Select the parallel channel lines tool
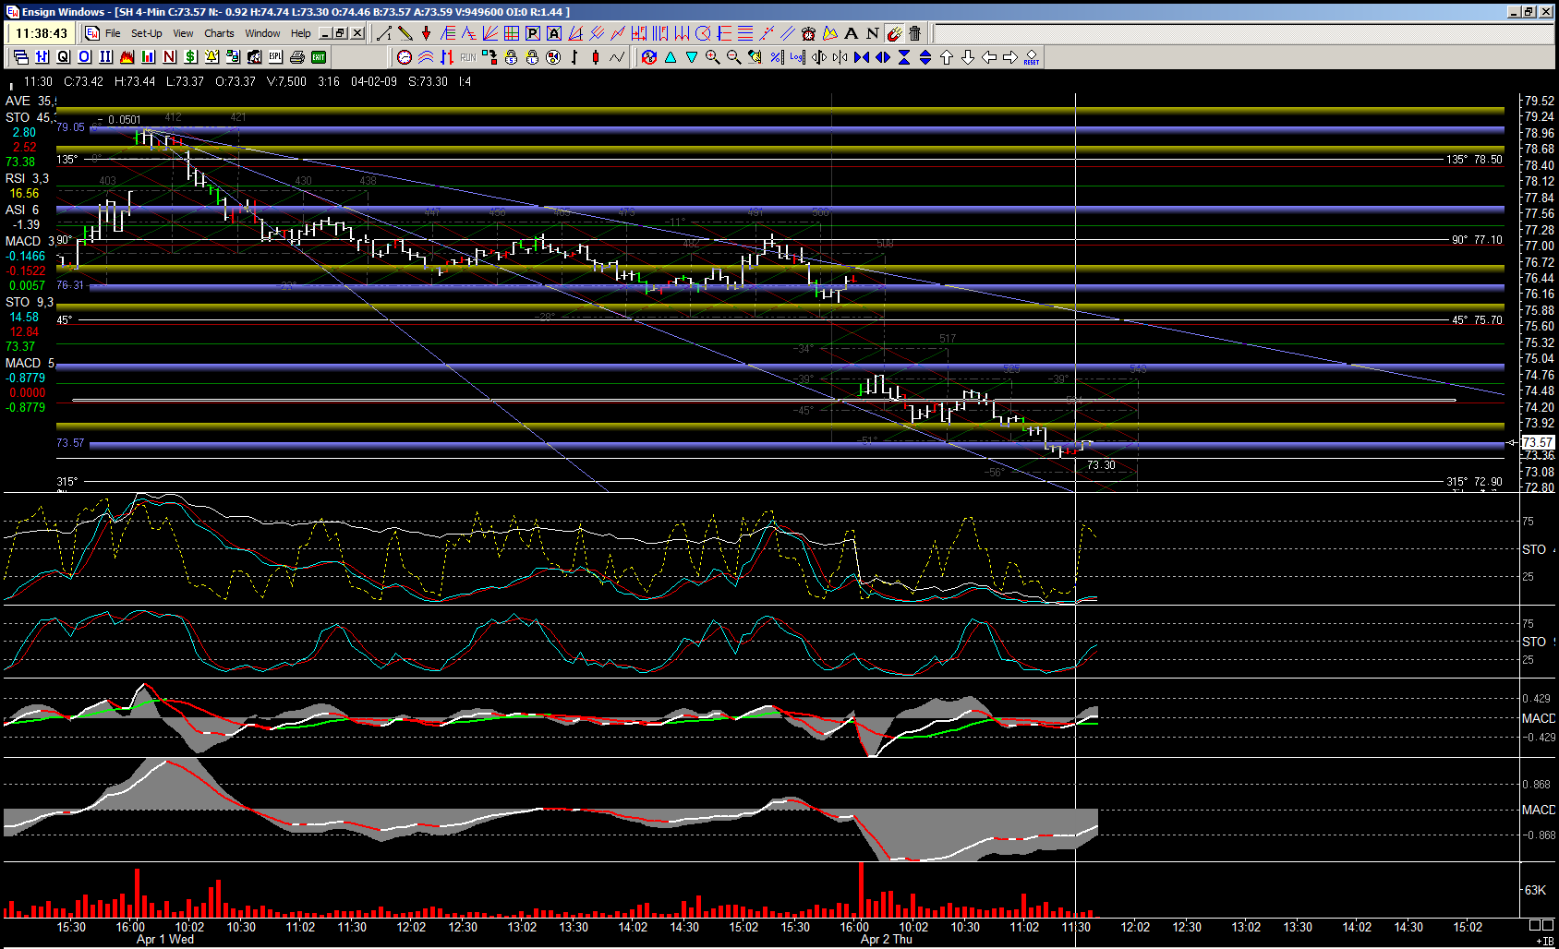Screen dimensions: 1559x949 point(787,33)
